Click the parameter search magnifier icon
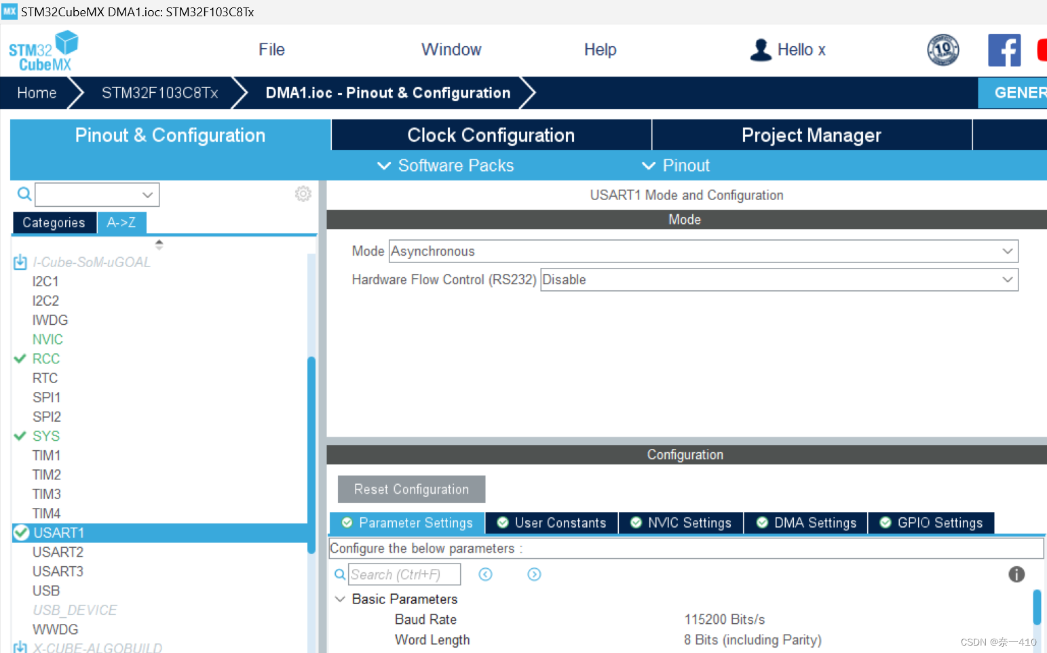Image resolution: width=1047 pixels, height=653 pixels. coord(340,574)
